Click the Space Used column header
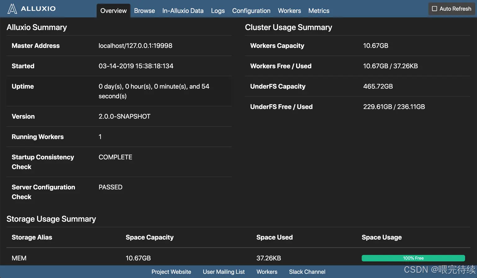Viewport: 477px width, 278px height. (x=275, y=237)
